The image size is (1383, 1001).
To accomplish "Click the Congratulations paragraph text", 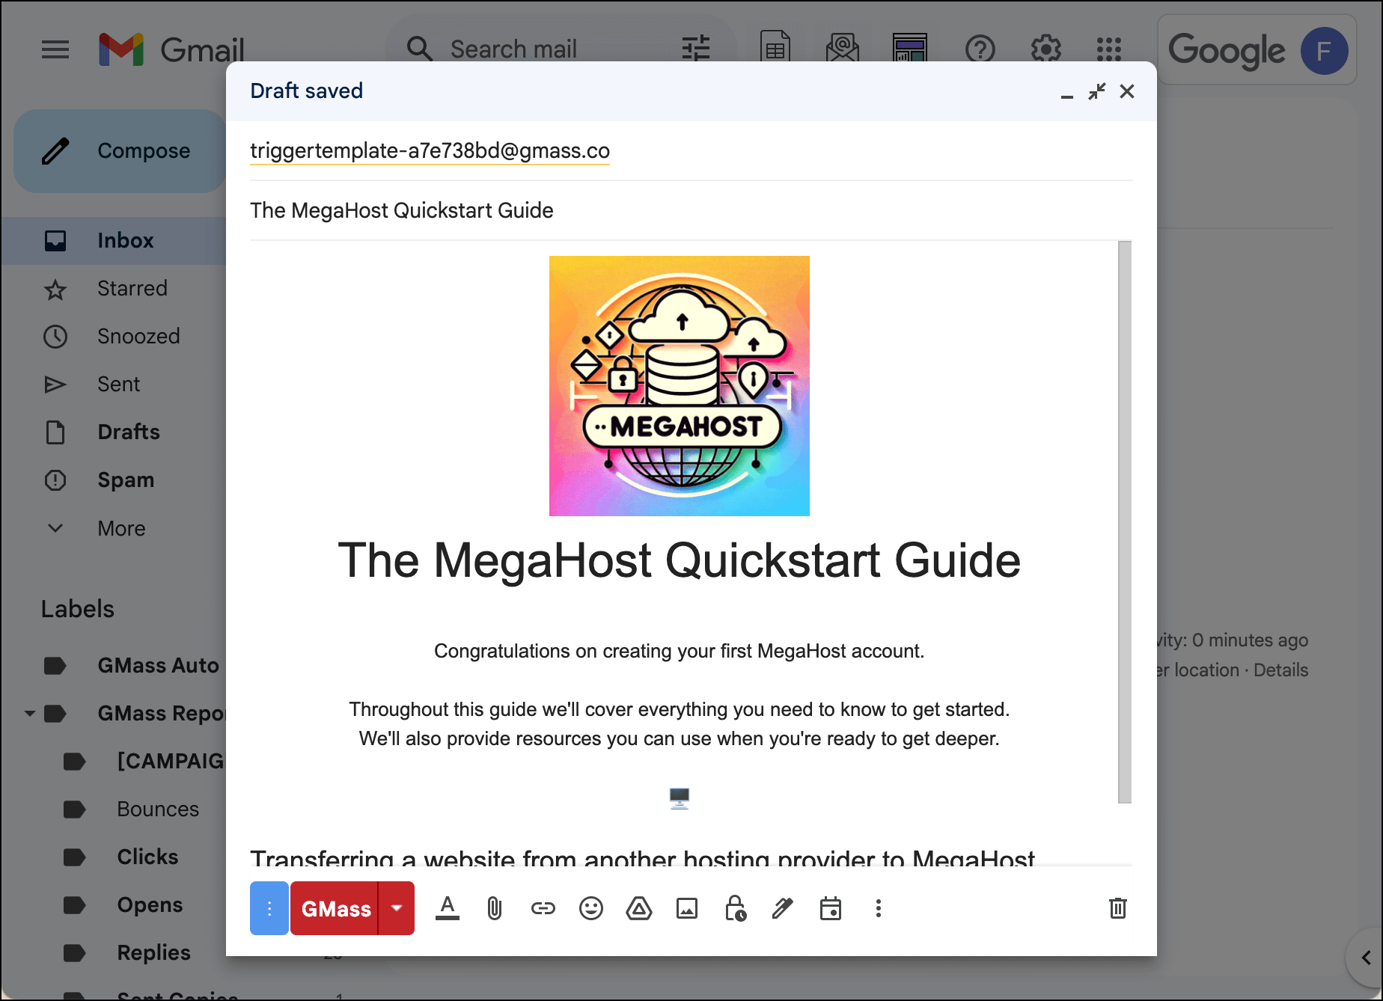I will point(680,652).
